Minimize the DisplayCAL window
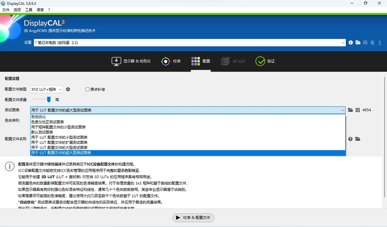Image resolution: width=387 pixels, height=227 pixels. [x=352, y=3]
